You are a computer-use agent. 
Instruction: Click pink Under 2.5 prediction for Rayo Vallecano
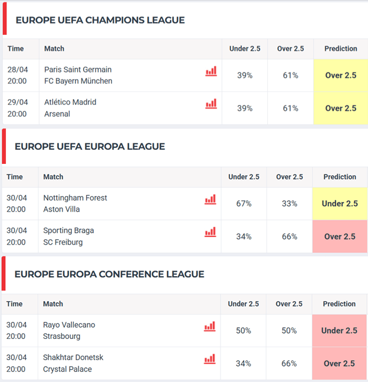339,331
